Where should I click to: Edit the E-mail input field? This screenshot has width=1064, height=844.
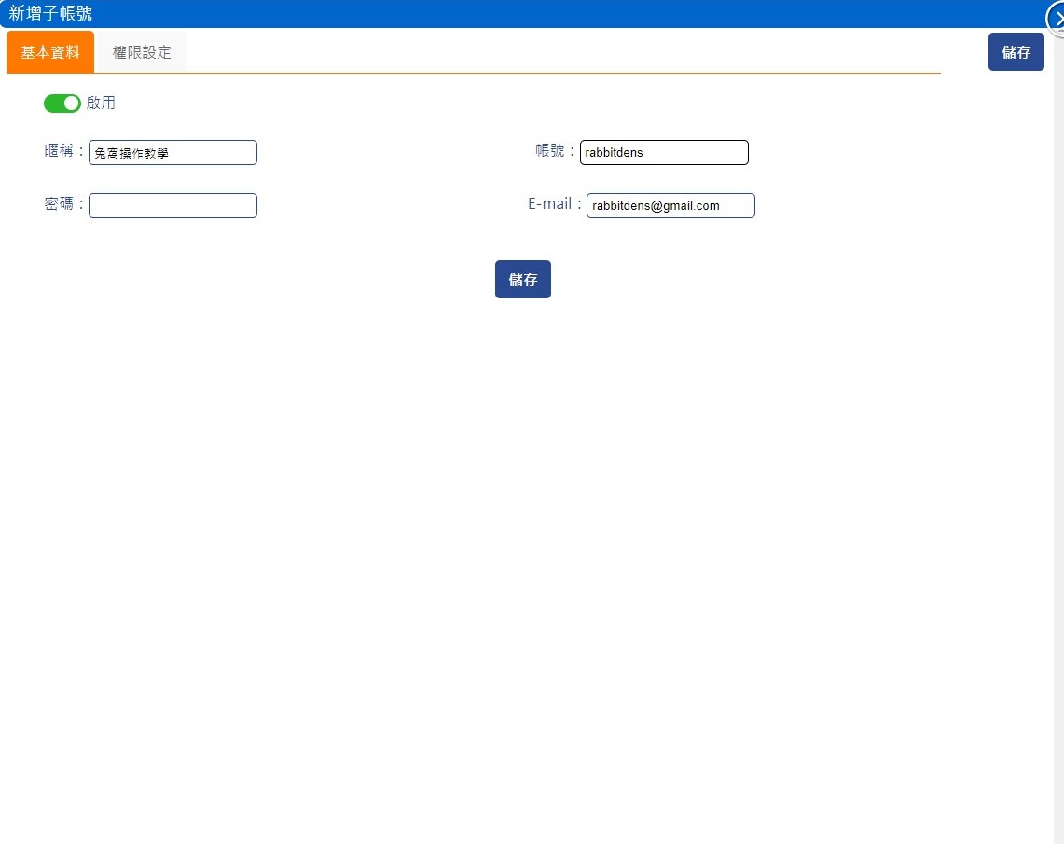[x=670, y=205]
